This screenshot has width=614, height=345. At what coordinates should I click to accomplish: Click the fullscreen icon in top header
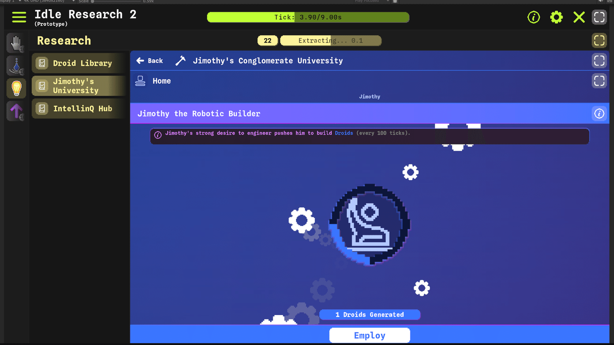click(x=599, y=17)
